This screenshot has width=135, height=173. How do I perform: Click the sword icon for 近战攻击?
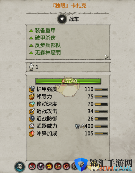pyautogui.click(x=32, y=111)
